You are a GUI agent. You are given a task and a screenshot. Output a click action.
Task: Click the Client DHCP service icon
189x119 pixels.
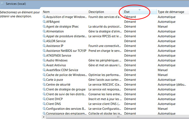pos(44,99)
